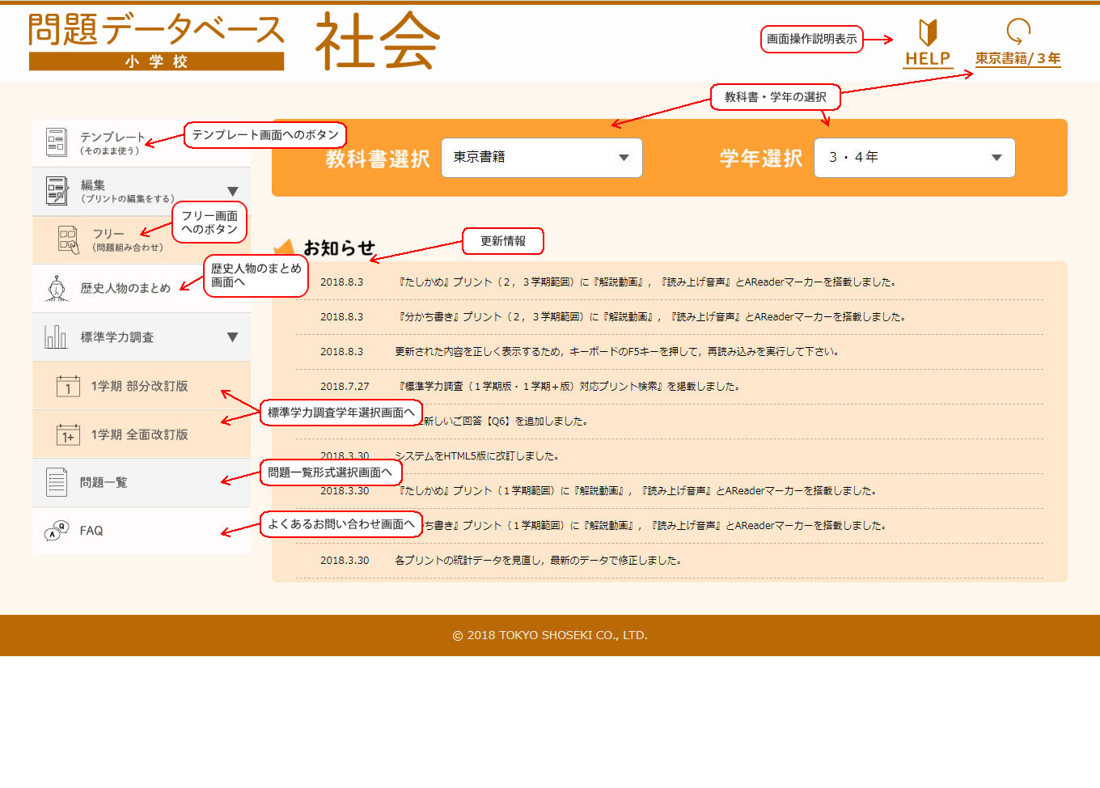Open テンプレート (そのまま使う) menu
Viewport: 1100px width, 788px height.
pos(142,142)
